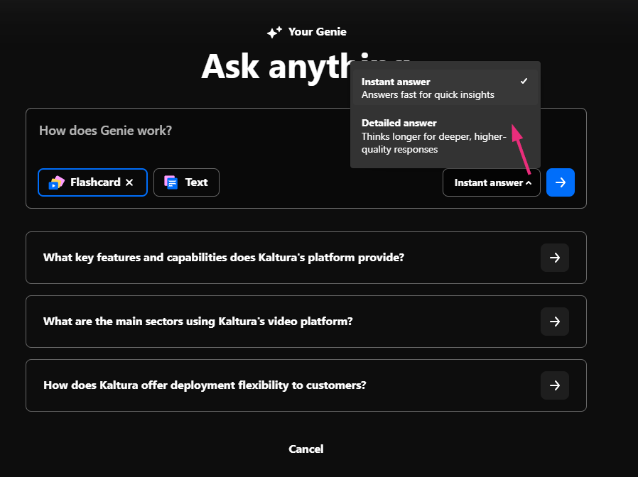Click the chevron on the Instant answer button

529,183
